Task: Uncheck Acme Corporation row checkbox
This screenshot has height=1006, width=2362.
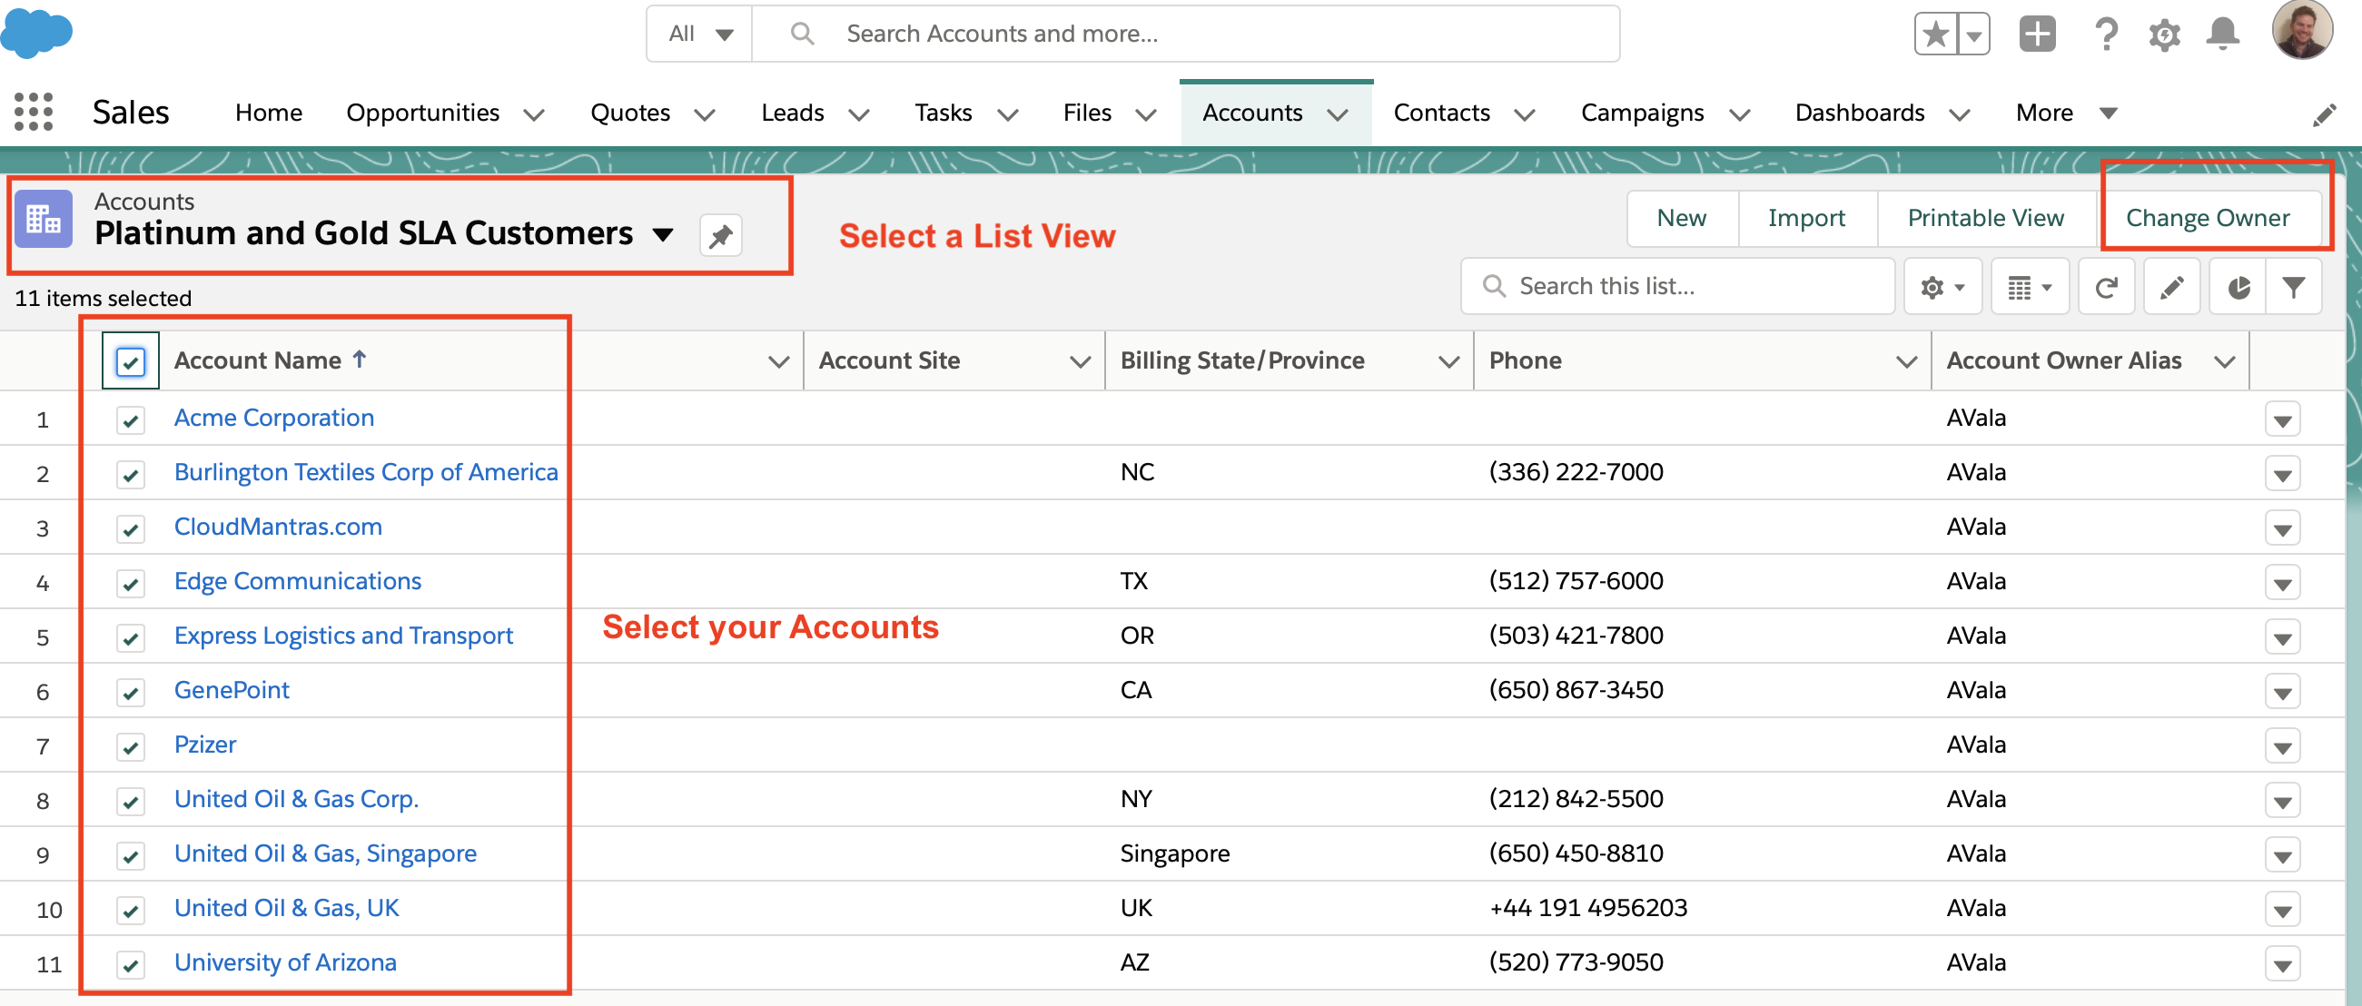Action: [x=130, y=420]
